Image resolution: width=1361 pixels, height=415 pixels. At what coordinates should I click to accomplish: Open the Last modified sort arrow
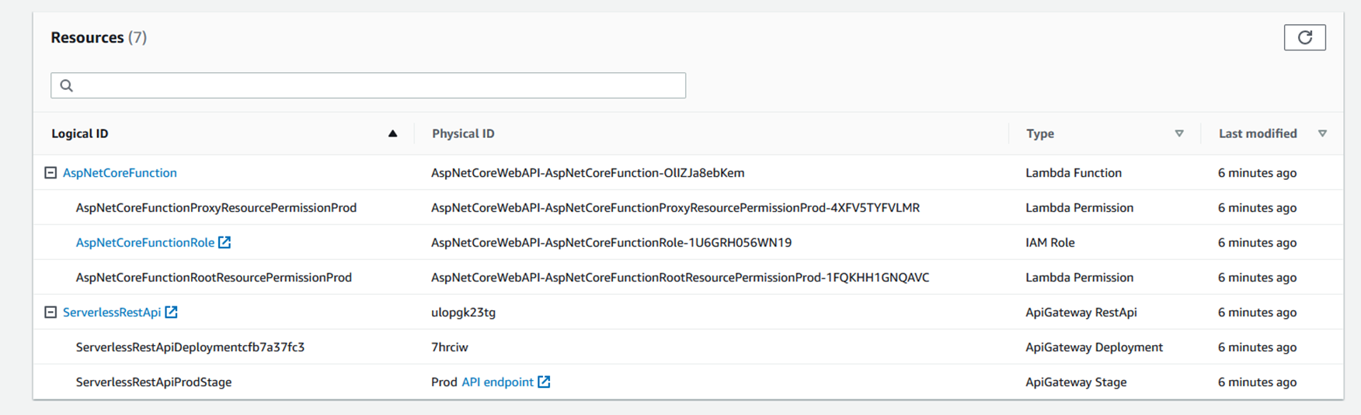pyautogui.click(x=1322, y=133)
